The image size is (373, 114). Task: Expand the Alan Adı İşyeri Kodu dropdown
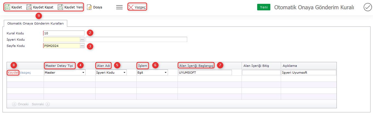[x=124, y=73]
